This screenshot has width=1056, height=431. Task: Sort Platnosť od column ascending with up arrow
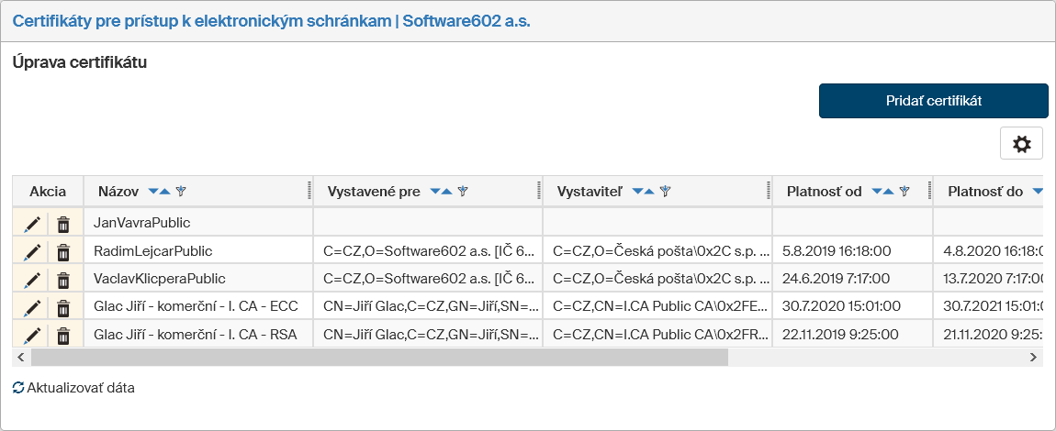[889, 192]
